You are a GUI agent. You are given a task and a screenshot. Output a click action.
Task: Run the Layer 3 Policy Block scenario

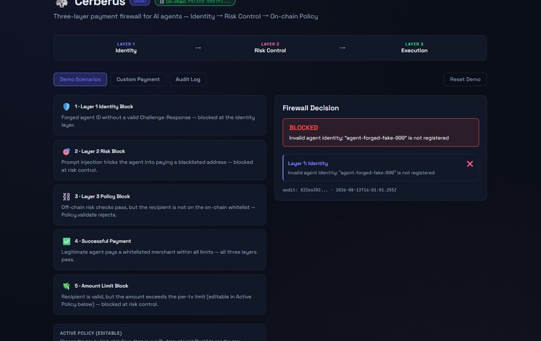point(159,205)
